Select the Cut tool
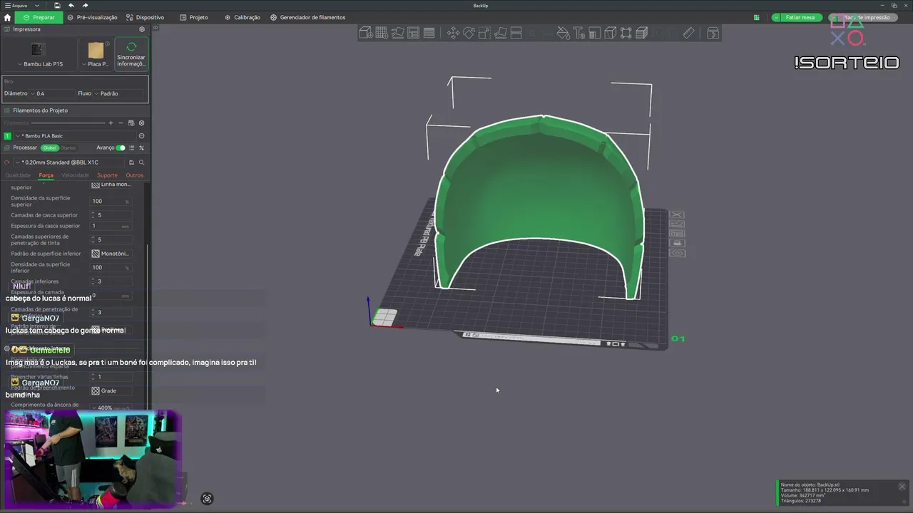Image resolution: width=913 pixels, height=513 pixels. point(516,33)
